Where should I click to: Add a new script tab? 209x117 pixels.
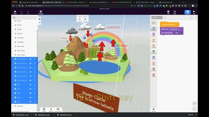click(x=165, y=18)
